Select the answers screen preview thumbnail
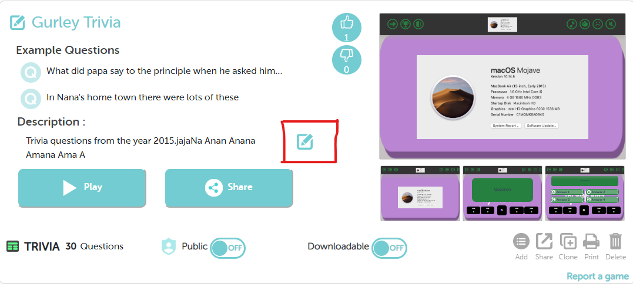 [585, 193]
